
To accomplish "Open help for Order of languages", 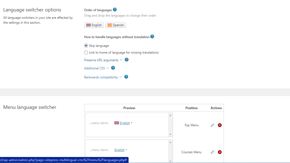I will coord(115,10).
